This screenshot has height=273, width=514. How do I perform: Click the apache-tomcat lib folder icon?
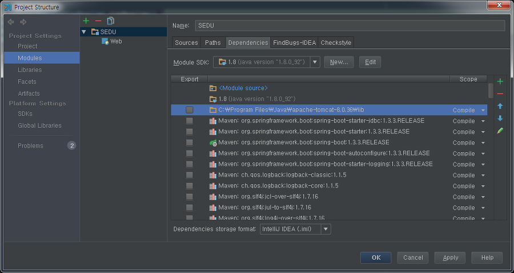[x=213, y=110]
